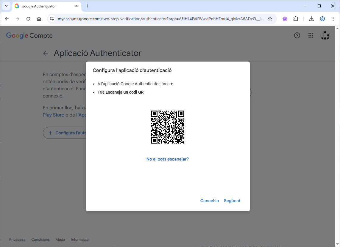The image size is (340, 247).
Task: Open the Google apps grid
Action: click(311, 35)
